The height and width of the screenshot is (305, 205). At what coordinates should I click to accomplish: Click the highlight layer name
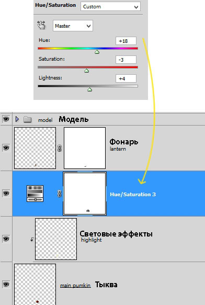click(92, 240)
